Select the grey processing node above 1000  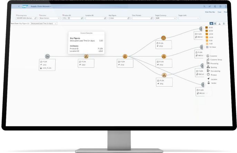coord(47,56)
